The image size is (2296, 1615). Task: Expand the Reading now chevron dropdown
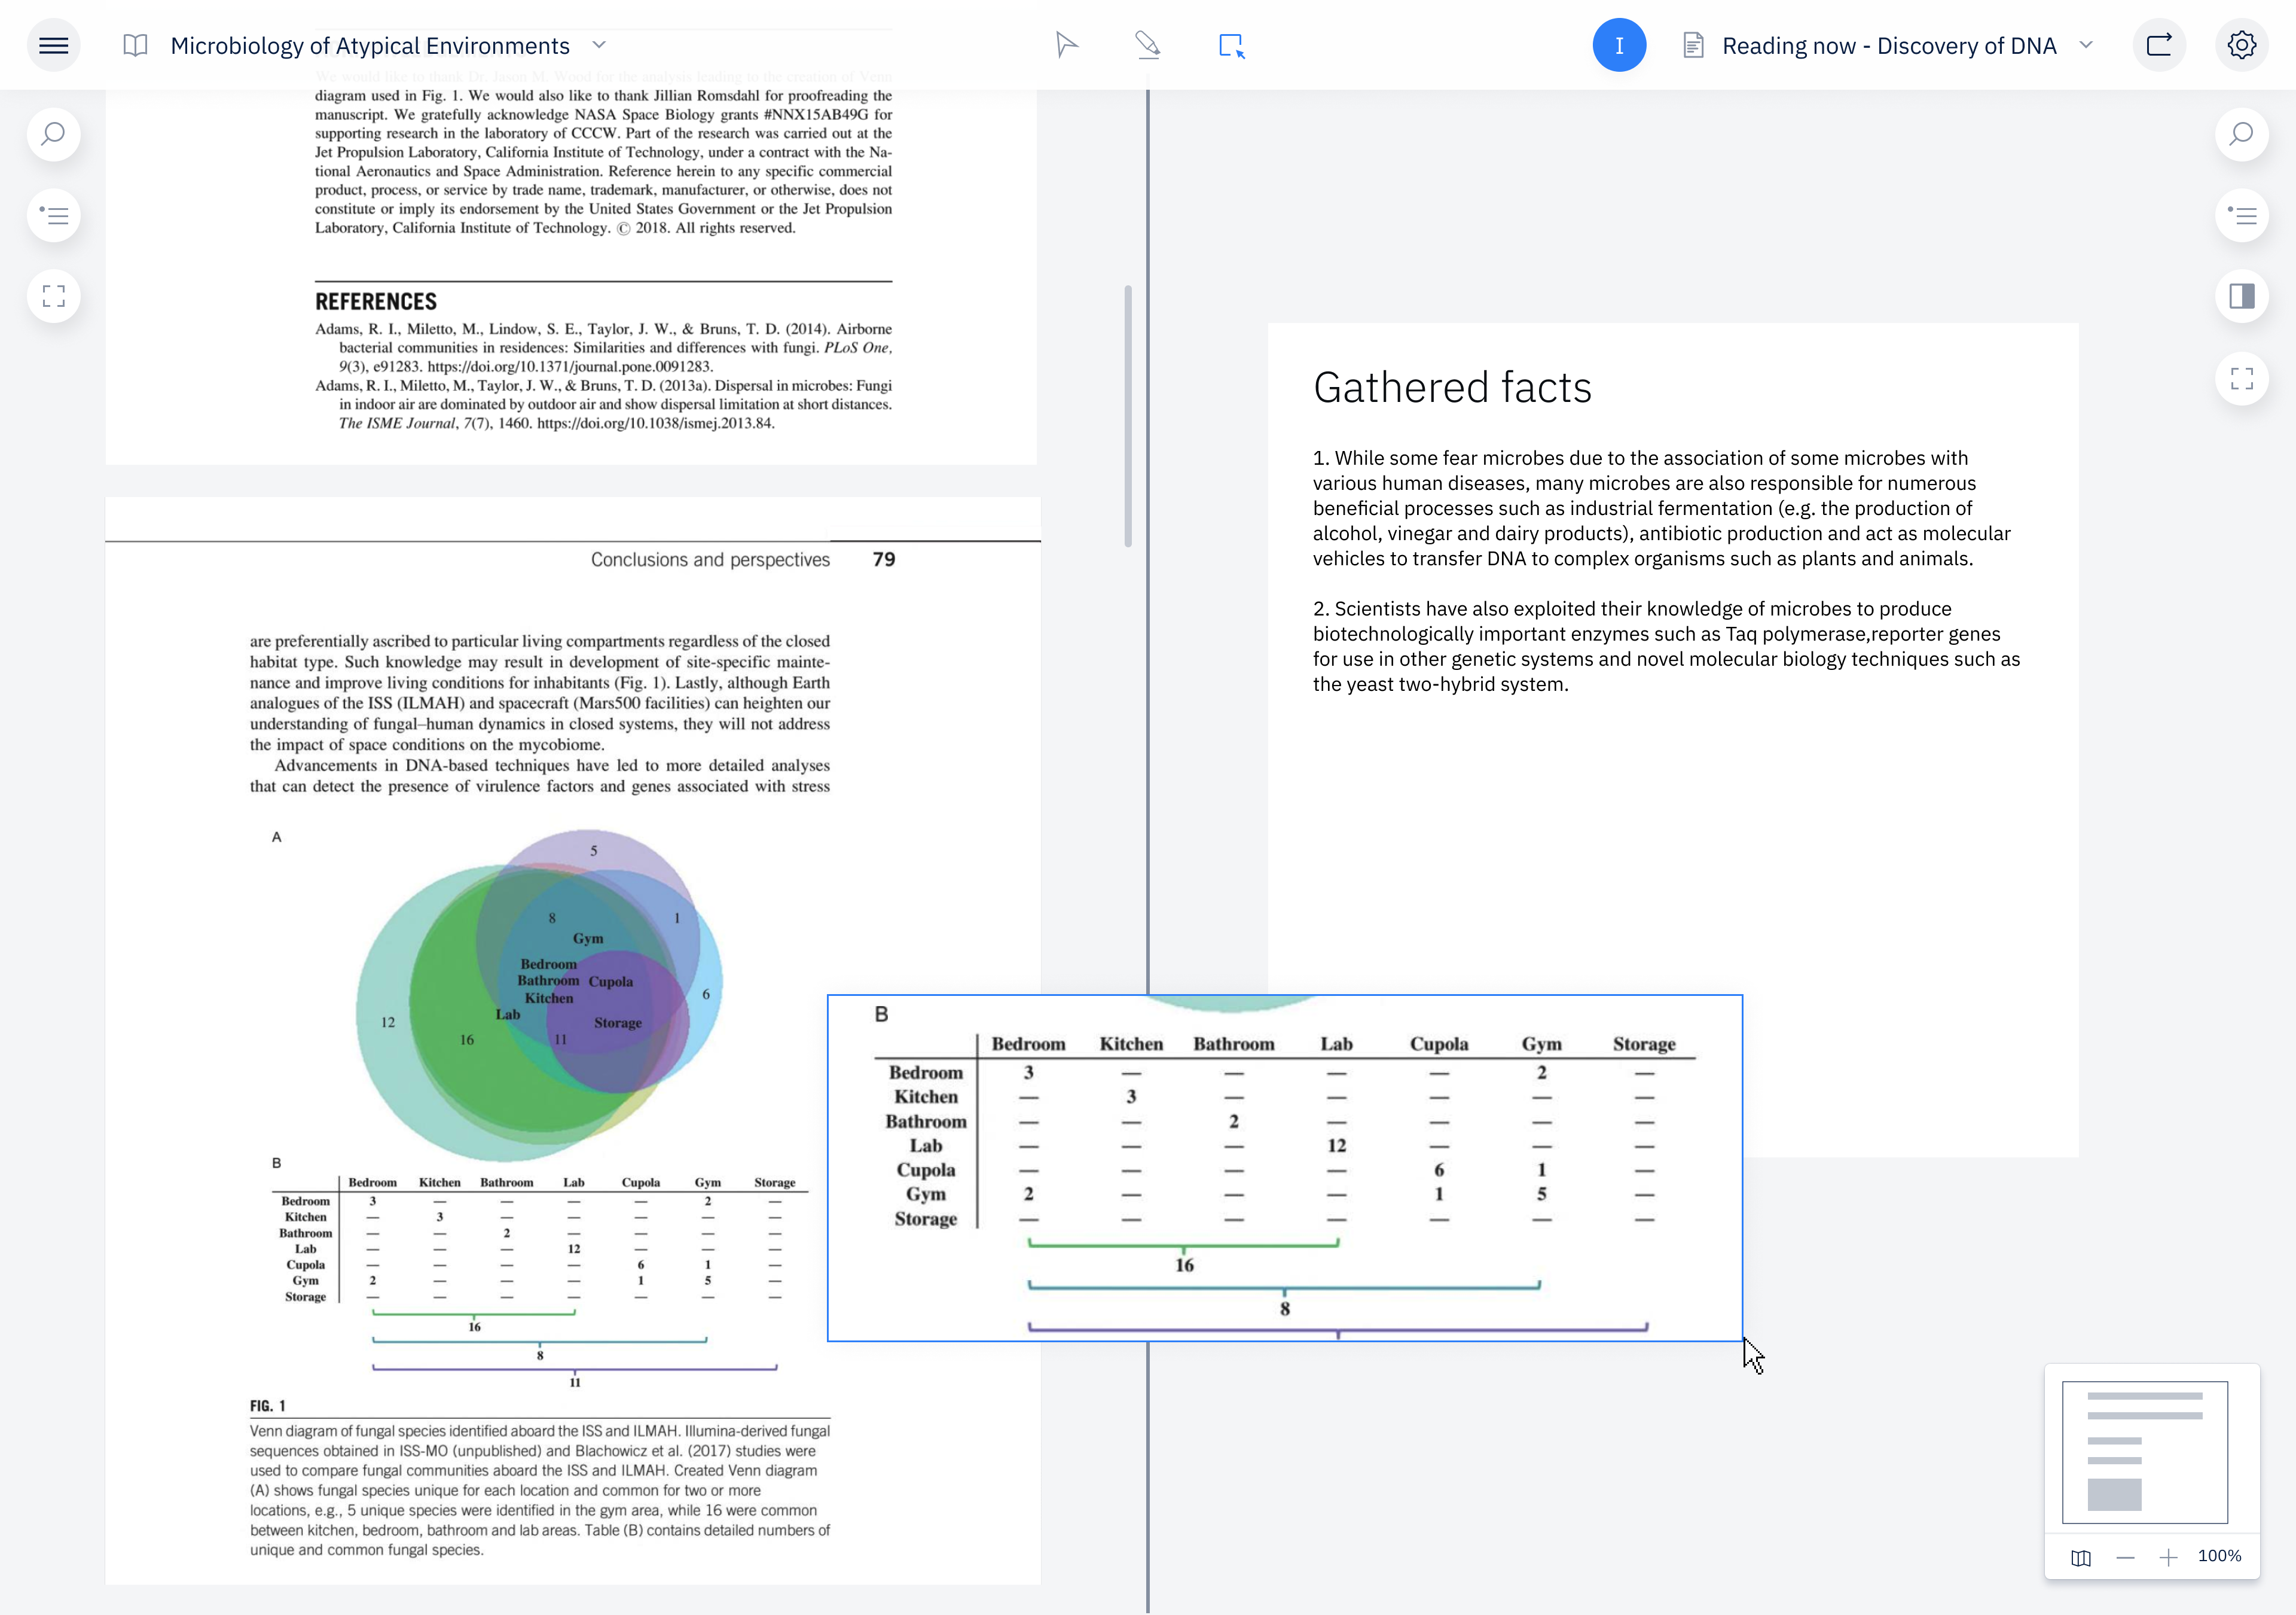pyautogui.click(x=2086, y=45)
